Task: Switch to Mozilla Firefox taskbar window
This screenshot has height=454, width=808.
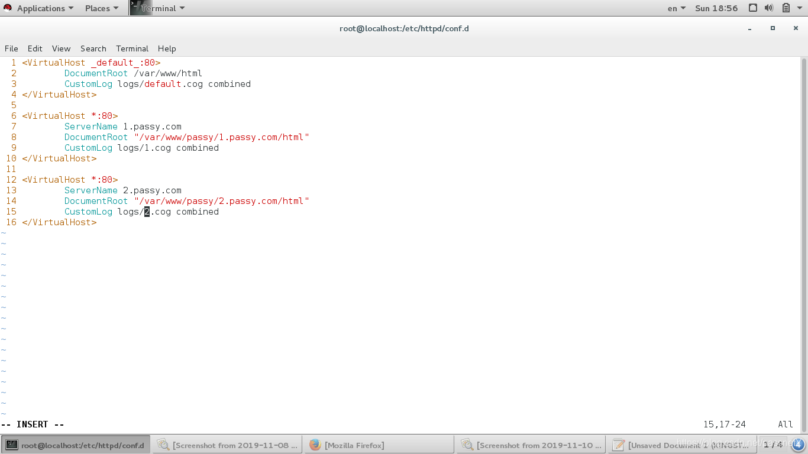Action: point(379,445)
